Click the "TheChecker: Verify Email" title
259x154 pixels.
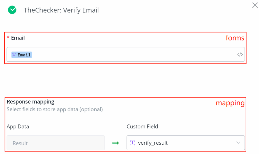pos(61,10)
